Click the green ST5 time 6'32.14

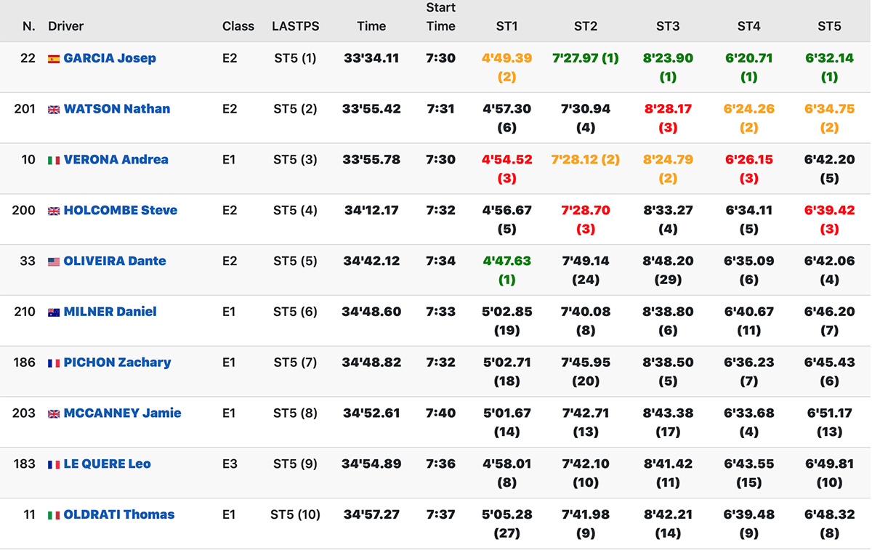[829, 58]
